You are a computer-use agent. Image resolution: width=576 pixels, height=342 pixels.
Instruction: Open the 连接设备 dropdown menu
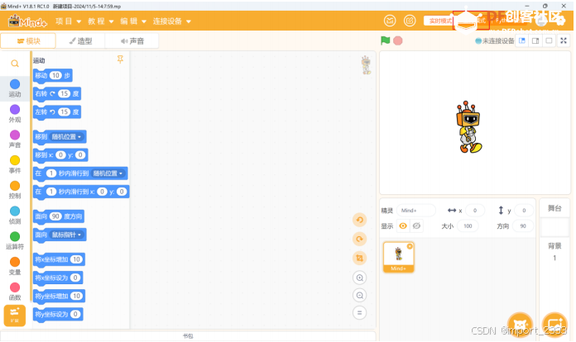point(171,21)
